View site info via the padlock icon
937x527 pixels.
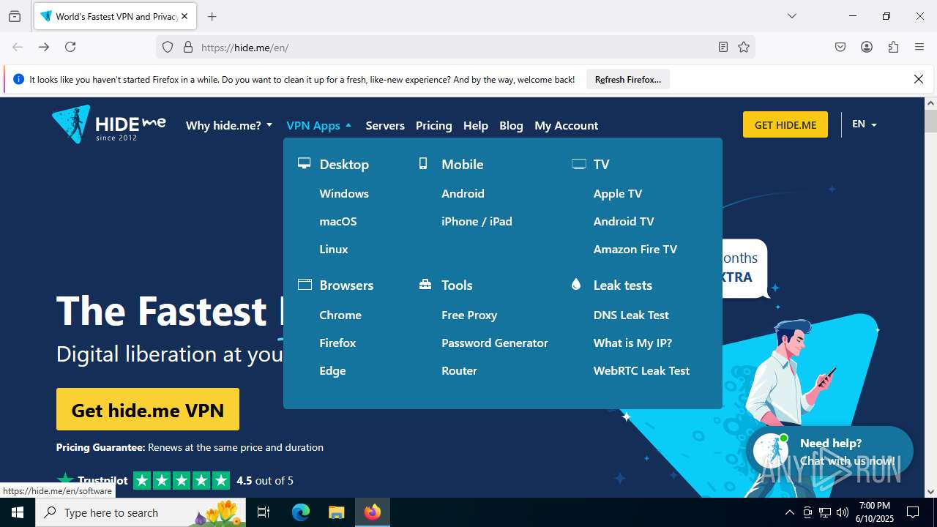[188, 47]
